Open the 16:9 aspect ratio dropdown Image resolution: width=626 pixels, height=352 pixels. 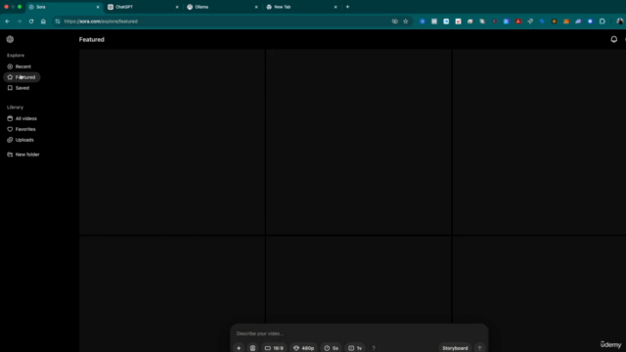(x=274, y=348)
